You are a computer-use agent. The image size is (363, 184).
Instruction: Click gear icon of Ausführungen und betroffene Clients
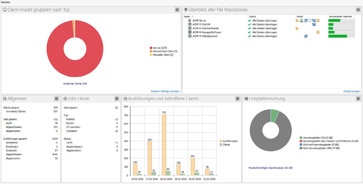pyautogui.click(x=237, y=99)
